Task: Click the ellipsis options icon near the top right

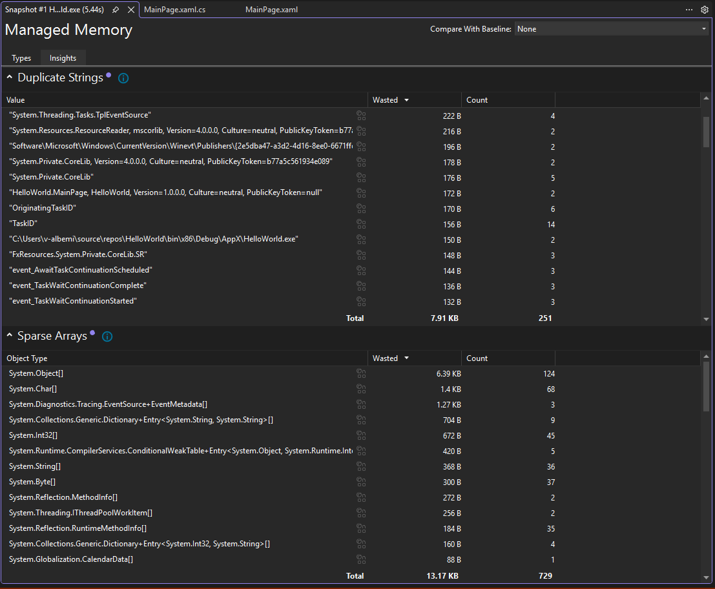Action: coord(689,10)
